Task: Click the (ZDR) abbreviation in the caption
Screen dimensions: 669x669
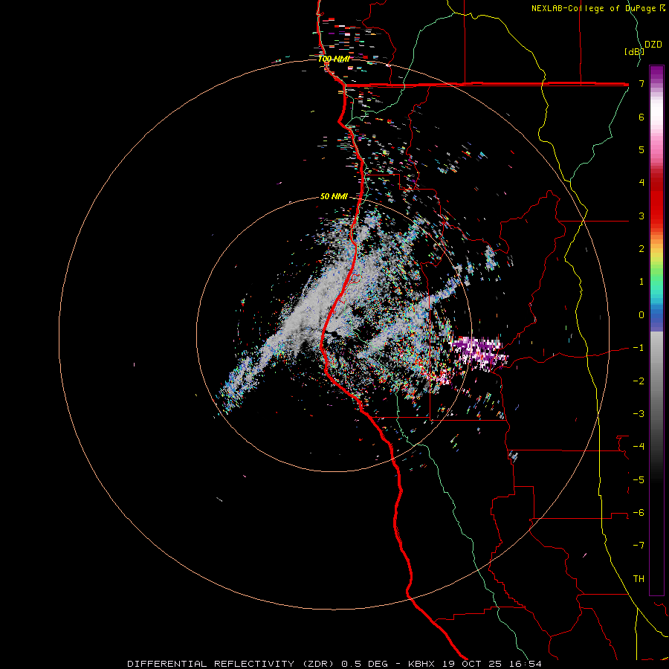Action: click(318, 664)
